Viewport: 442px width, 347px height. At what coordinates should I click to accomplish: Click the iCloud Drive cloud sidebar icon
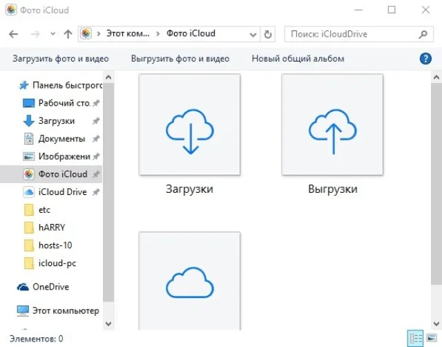tap(28, 192)
